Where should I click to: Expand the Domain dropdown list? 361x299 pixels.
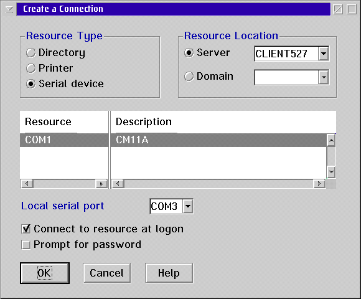[x=324, y=77]
